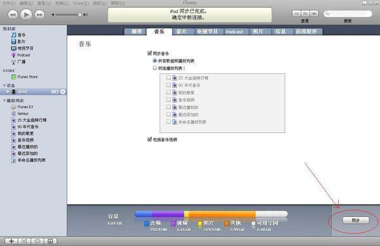Select the 所选播放列表 radio button
380x246 pixels.
(x=155, y=68)
